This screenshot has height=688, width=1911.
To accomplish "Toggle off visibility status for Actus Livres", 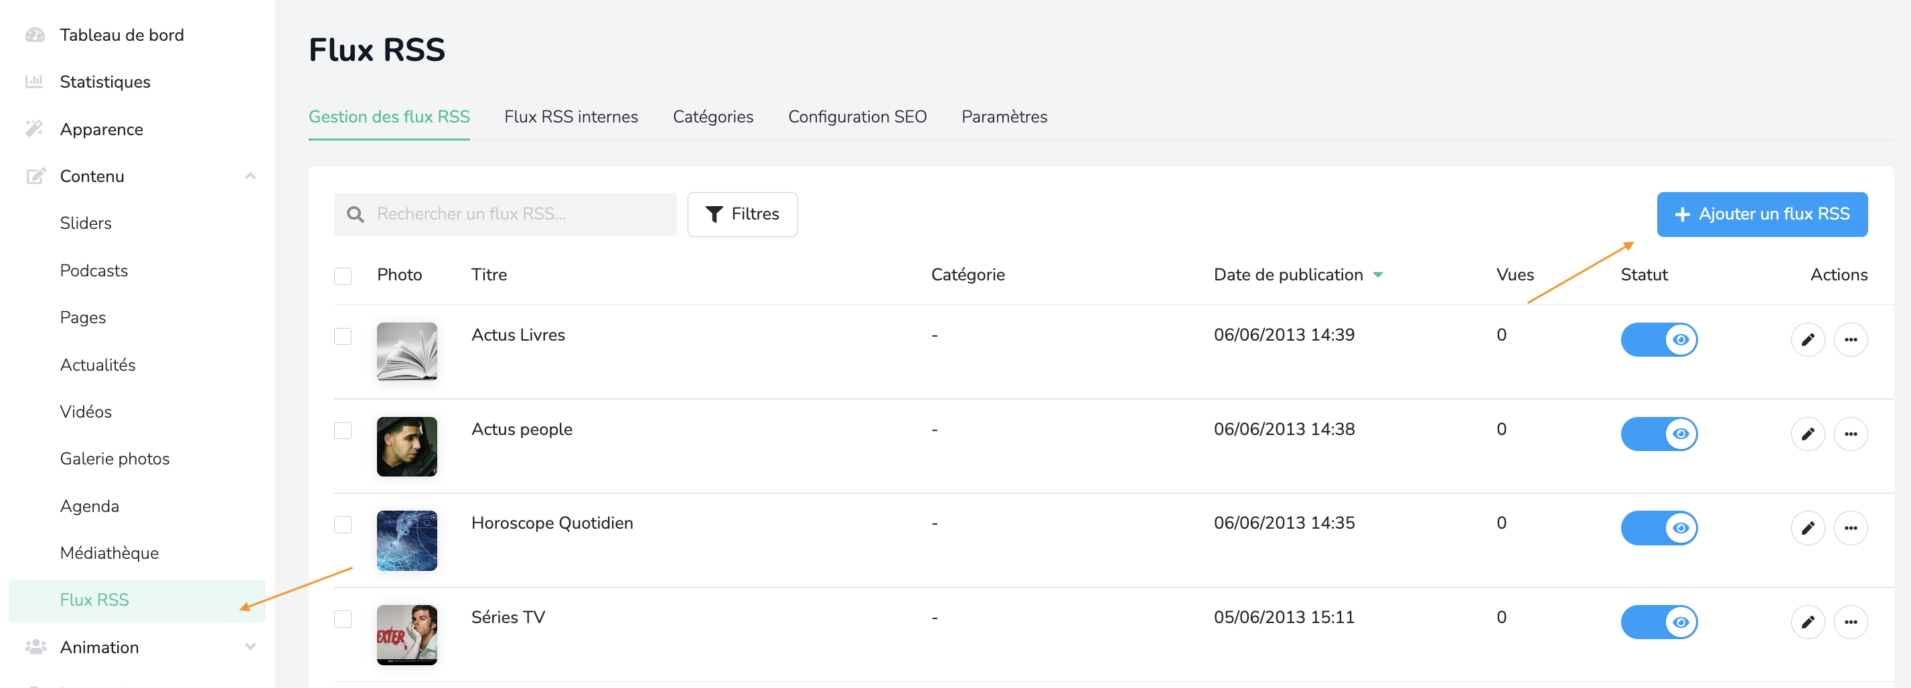I will coord(1658,339).
